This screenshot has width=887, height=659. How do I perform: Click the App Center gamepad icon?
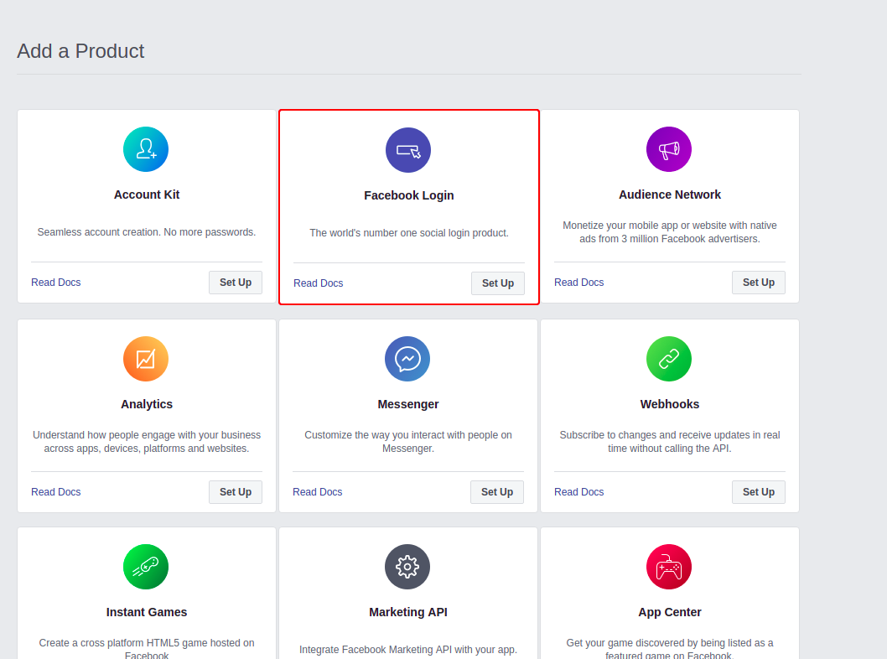pos(669,567)
